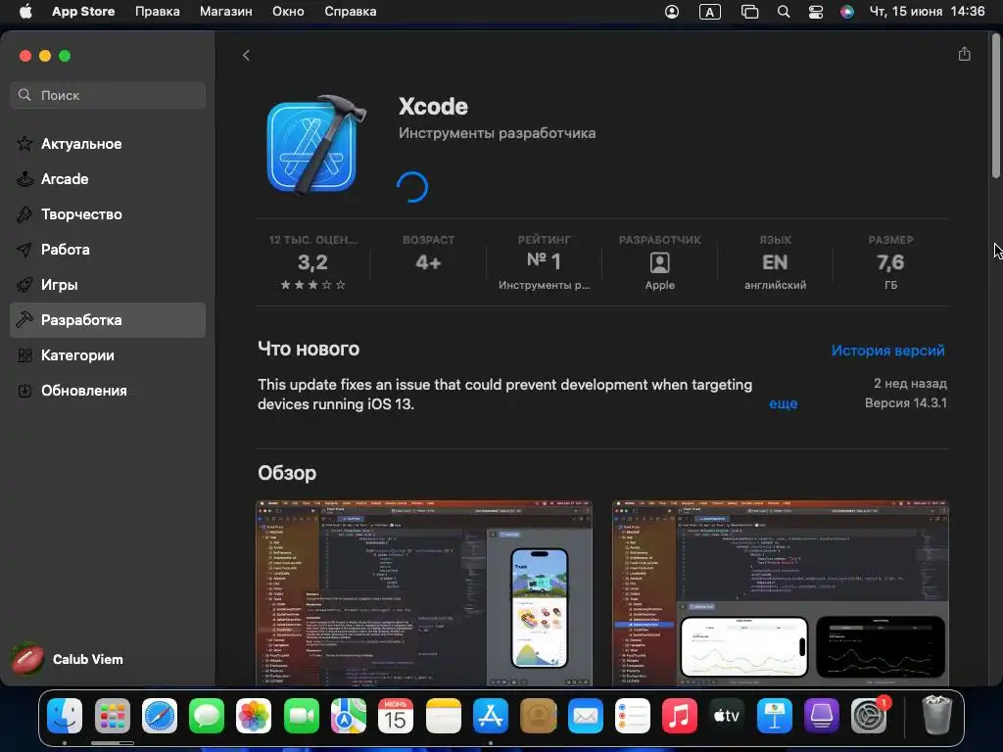Image resolution: width=1003 pixels, height=752 pixels.
Task: Open the share menu icon
Action: click(x=964, y=55)
